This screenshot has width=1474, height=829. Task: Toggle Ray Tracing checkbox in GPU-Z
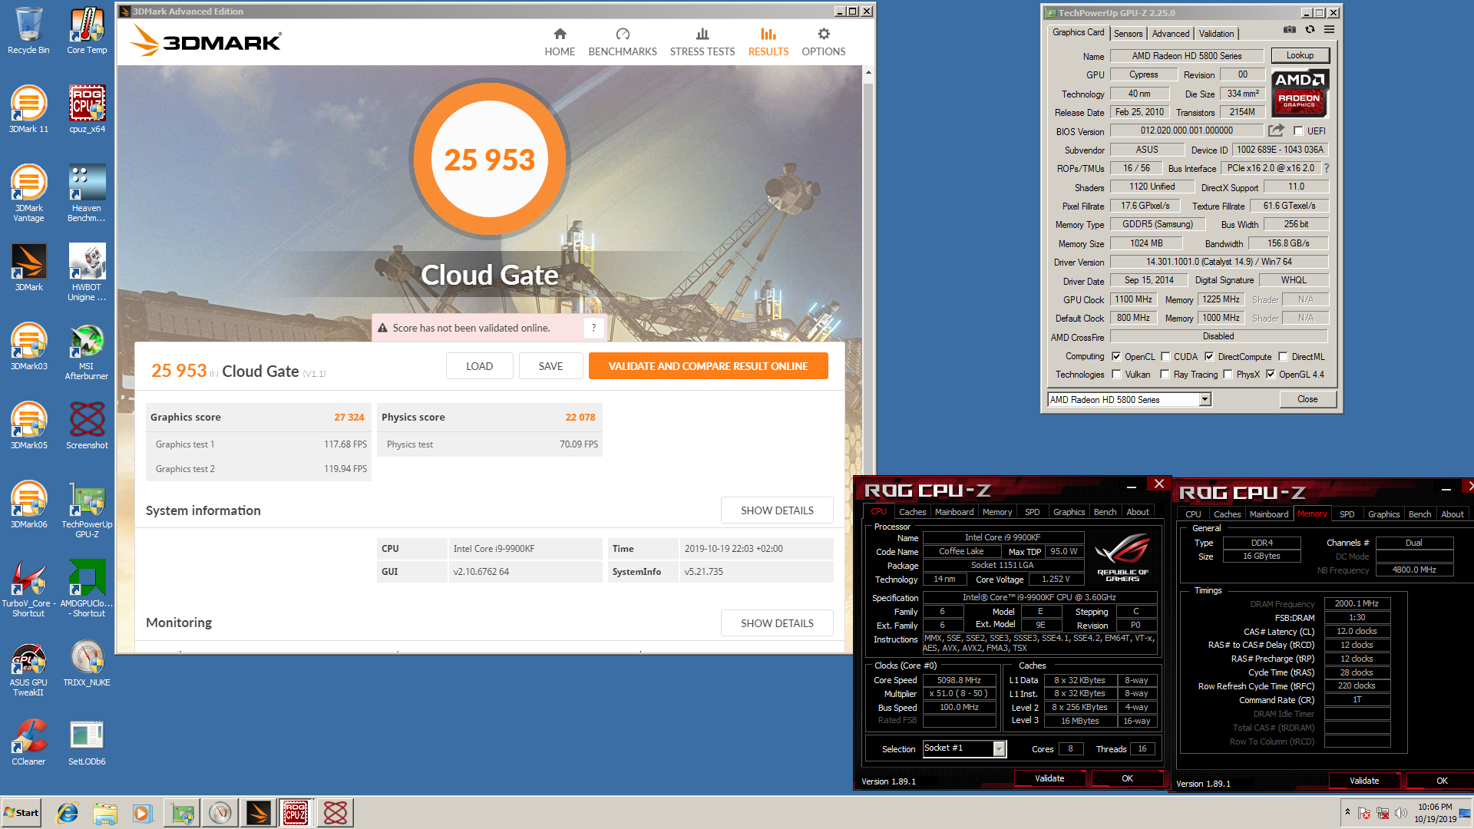coord(1165,375)
